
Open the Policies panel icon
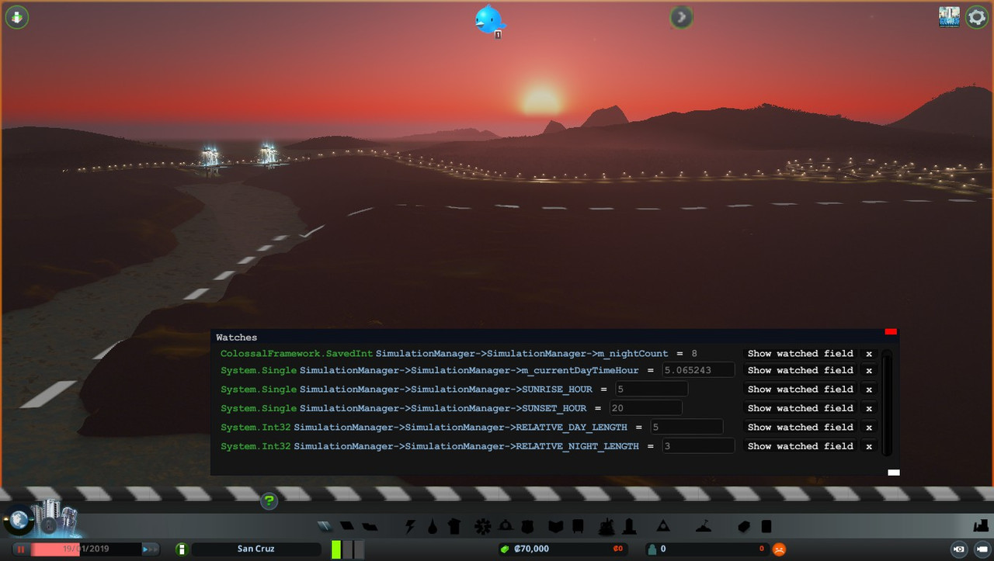click(766, 527)
